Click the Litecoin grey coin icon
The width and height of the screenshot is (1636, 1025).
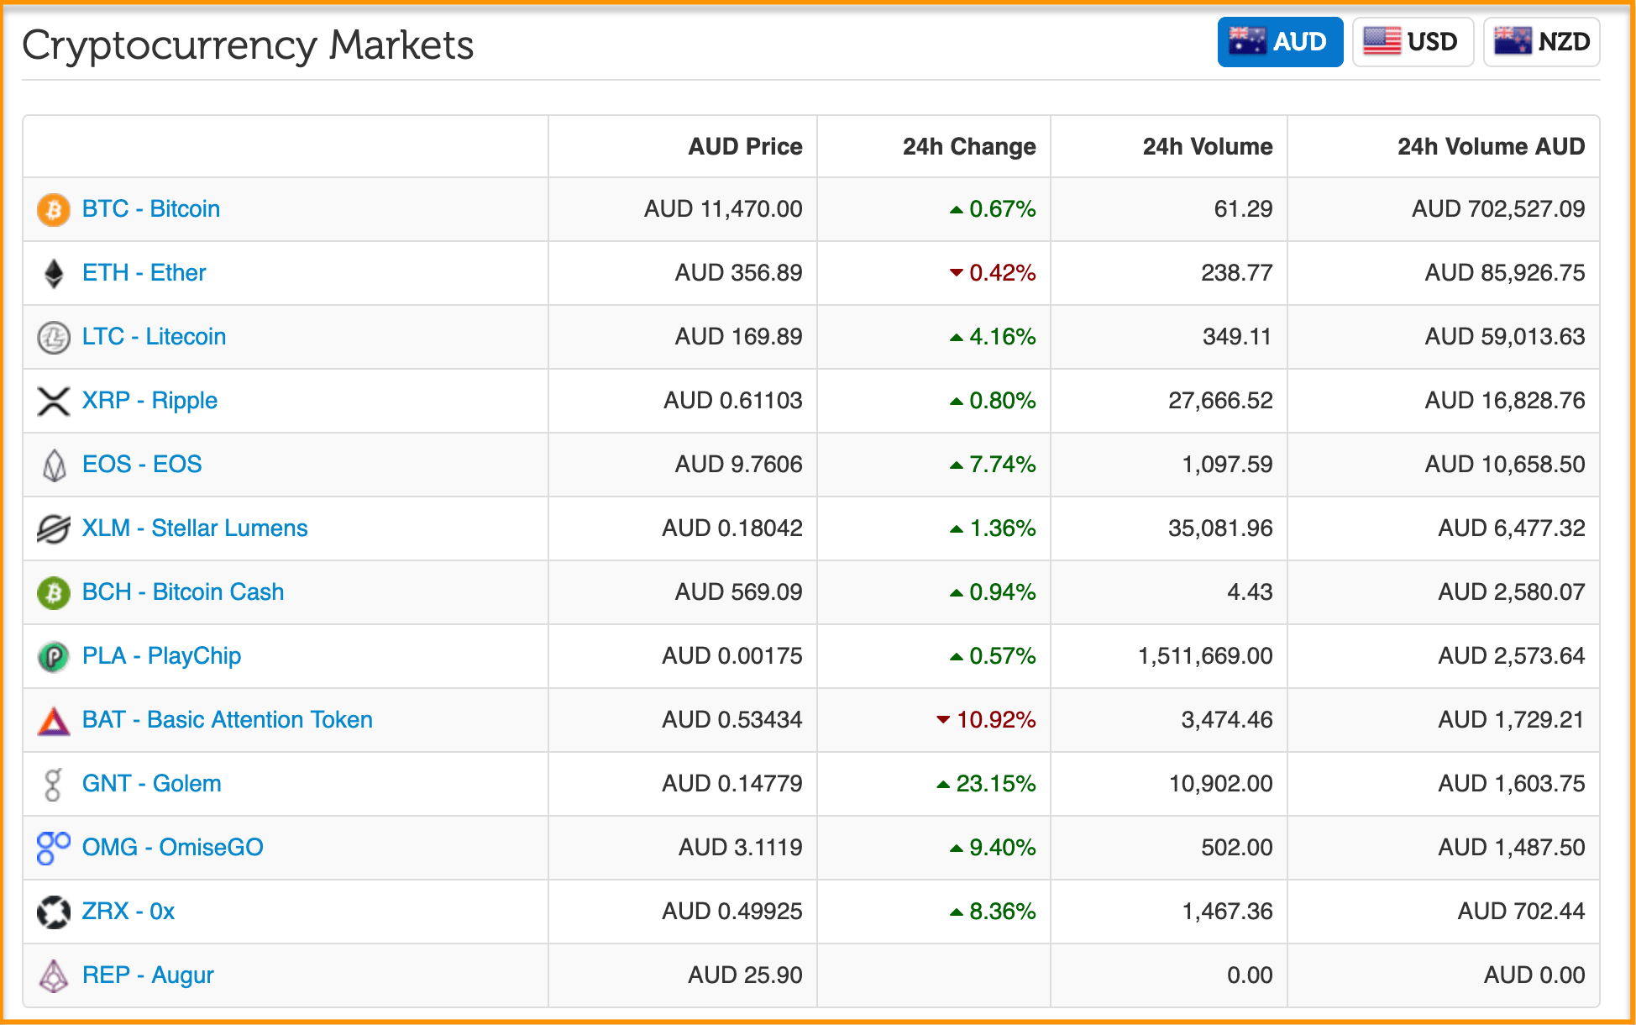(x=54, y=337)
